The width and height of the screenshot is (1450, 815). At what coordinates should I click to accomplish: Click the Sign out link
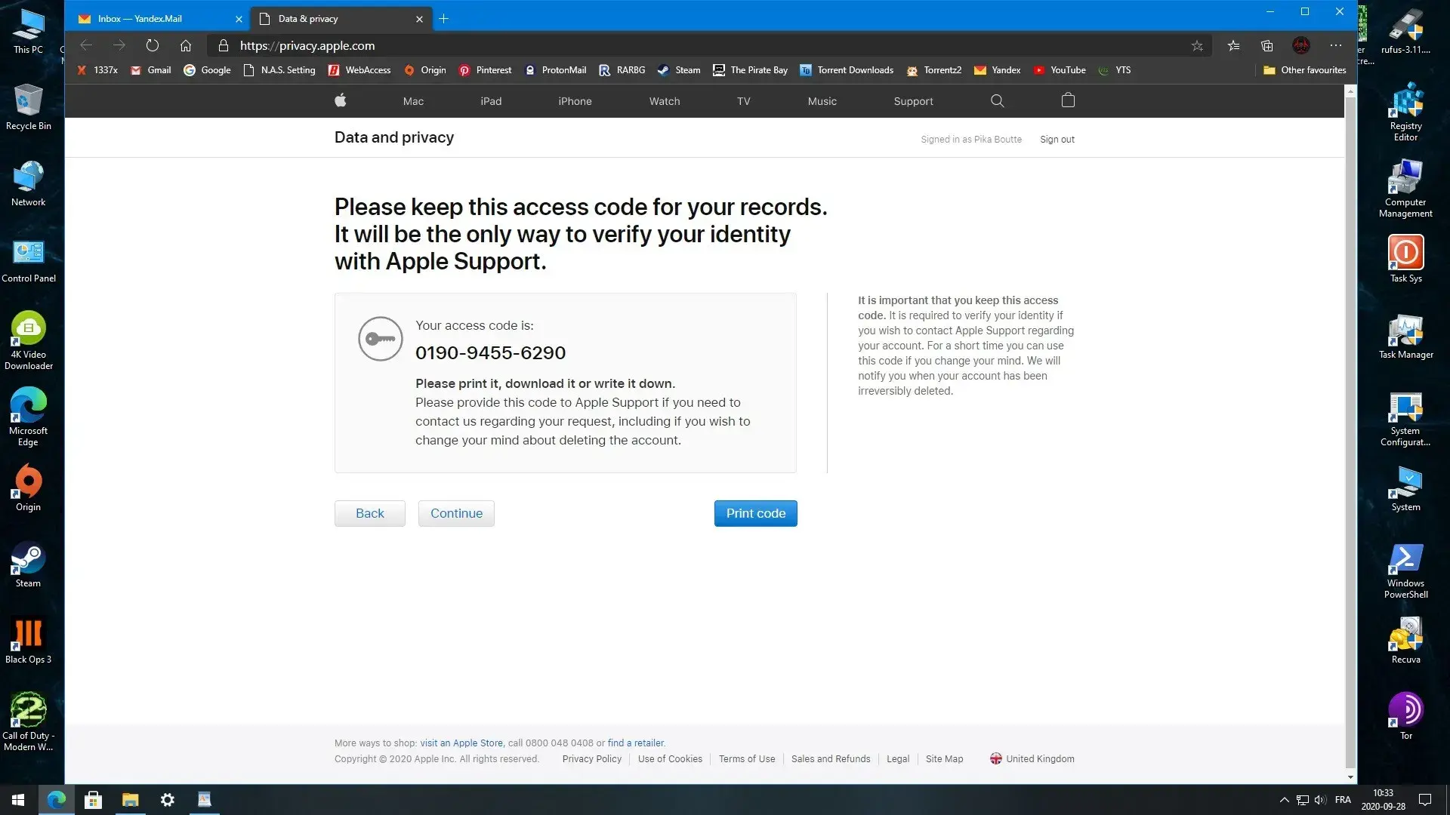(1057, 140)
